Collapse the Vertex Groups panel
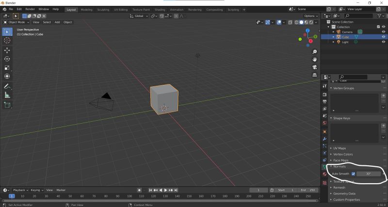388x207 pixels. (343, 88)
